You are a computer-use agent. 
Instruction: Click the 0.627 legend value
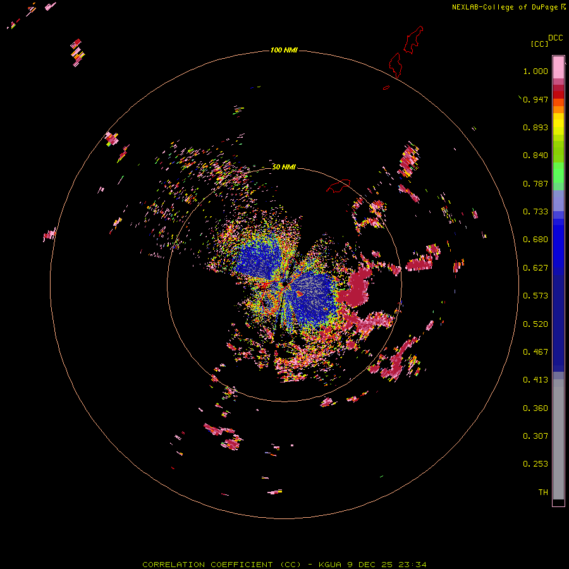(535, 268)
